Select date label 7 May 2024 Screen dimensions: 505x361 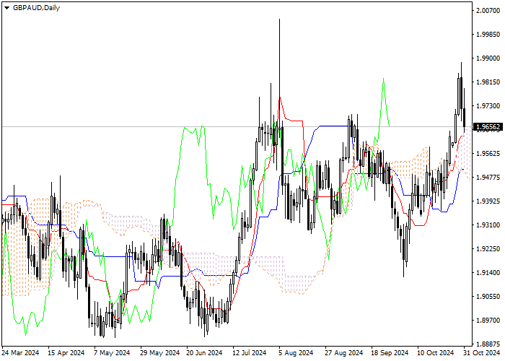click(112, 353)
